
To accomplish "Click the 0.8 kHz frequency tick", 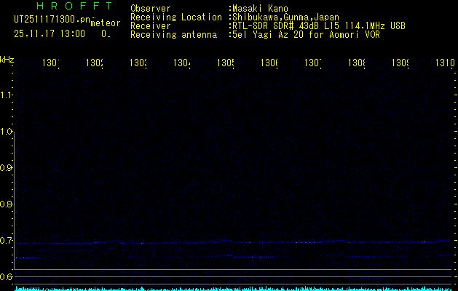I will pos(7,204).
